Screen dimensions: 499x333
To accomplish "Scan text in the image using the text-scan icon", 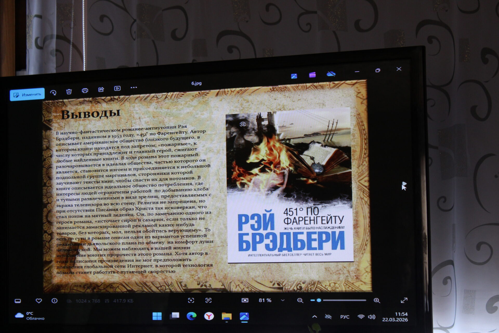I will tap(208, 300).
